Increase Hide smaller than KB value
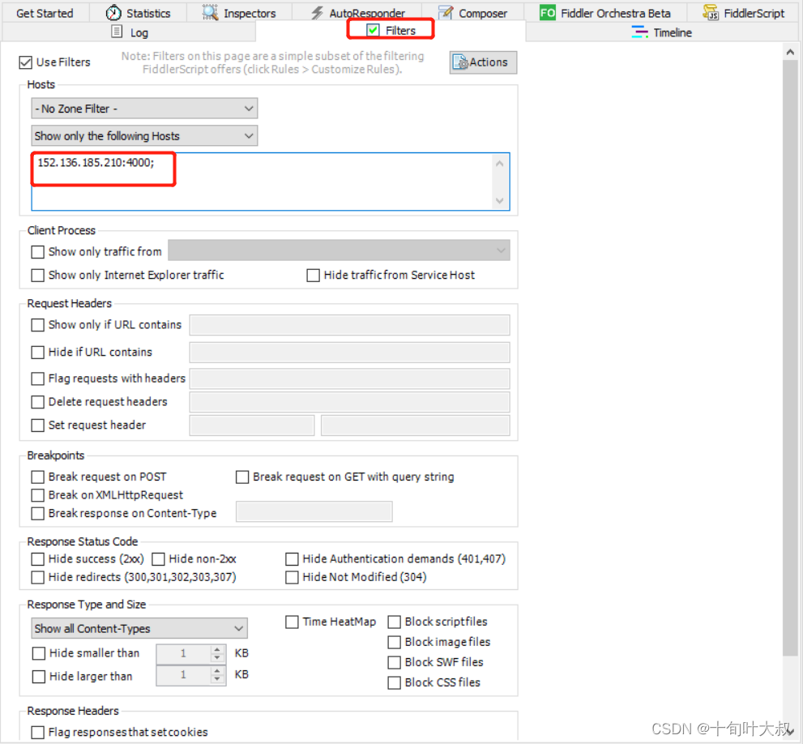Image resolution: width=803 pixels, height=744 pixels. pyautogui.click(x=218, y=649)
